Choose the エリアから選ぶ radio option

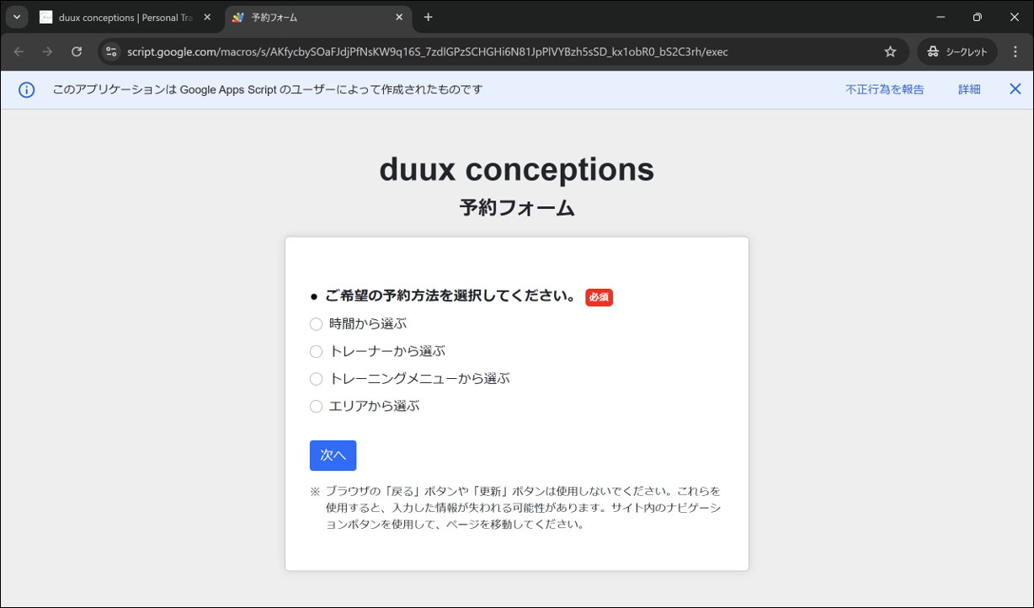(317, 406)
